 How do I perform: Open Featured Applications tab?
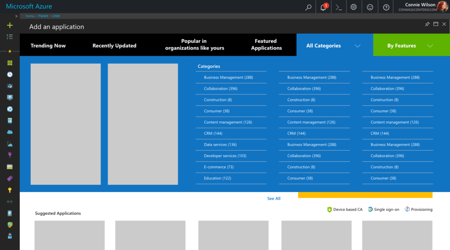266,45
